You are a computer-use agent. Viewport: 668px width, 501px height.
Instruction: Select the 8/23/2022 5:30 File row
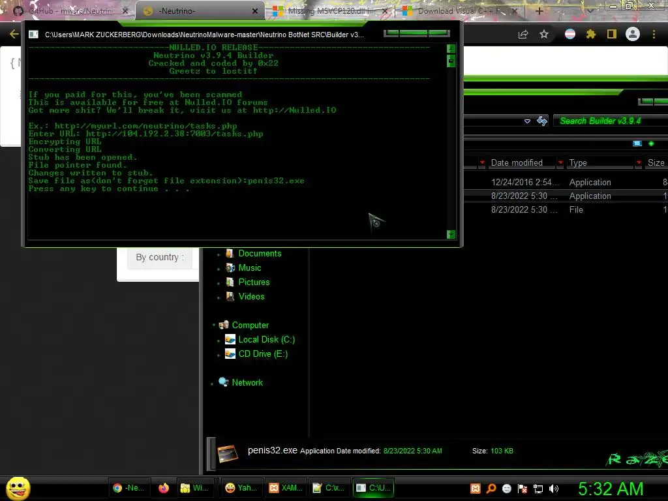[566, 209]
